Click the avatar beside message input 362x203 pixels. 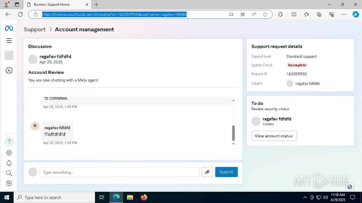[x=33, y=172]
